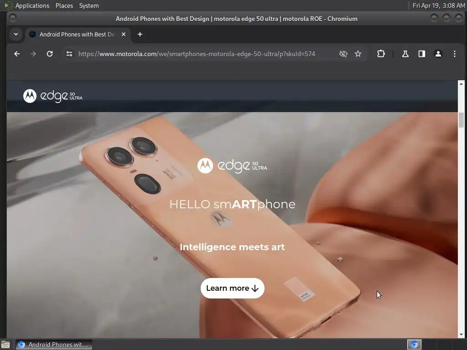This screenshot has height=350, width=467.
Task: Click the clock showing Fri Apr 19
Action: 438,5
